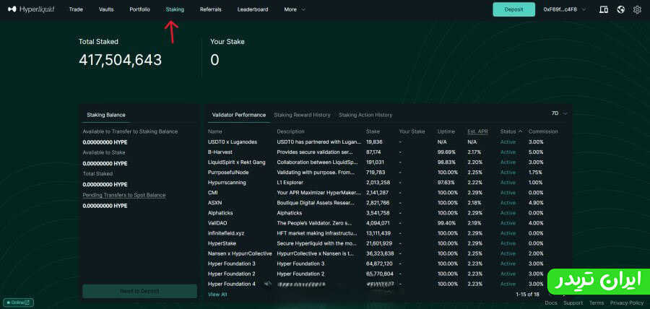The height and width of the screenshot is (309, 650).
Task: Open Pending Transfers to Spot Balance
Action: [x=123, y=195]
